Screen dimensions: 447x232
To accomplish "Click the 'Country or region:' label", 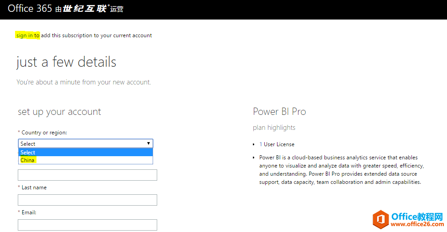I will click(44, 133).
